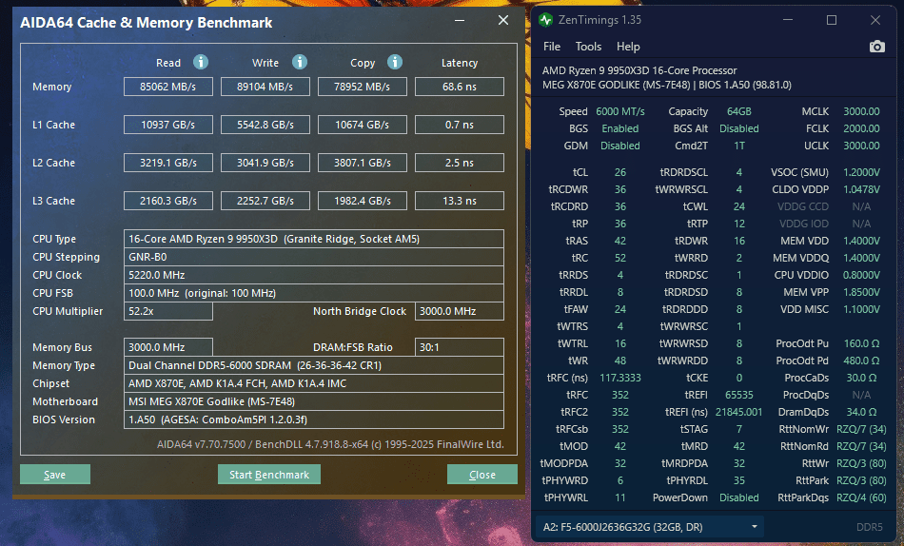Click the L1 Cache read value 10937 GB/s
The height and width of the screenshot is (546, 904).
point(167,125)
